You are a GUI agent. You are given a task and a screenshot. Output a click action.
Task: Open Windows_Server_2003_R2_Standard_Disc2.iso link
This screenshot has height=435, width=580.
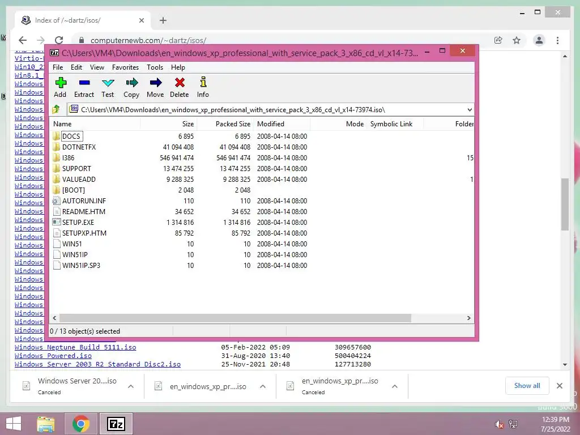point(97,364)
